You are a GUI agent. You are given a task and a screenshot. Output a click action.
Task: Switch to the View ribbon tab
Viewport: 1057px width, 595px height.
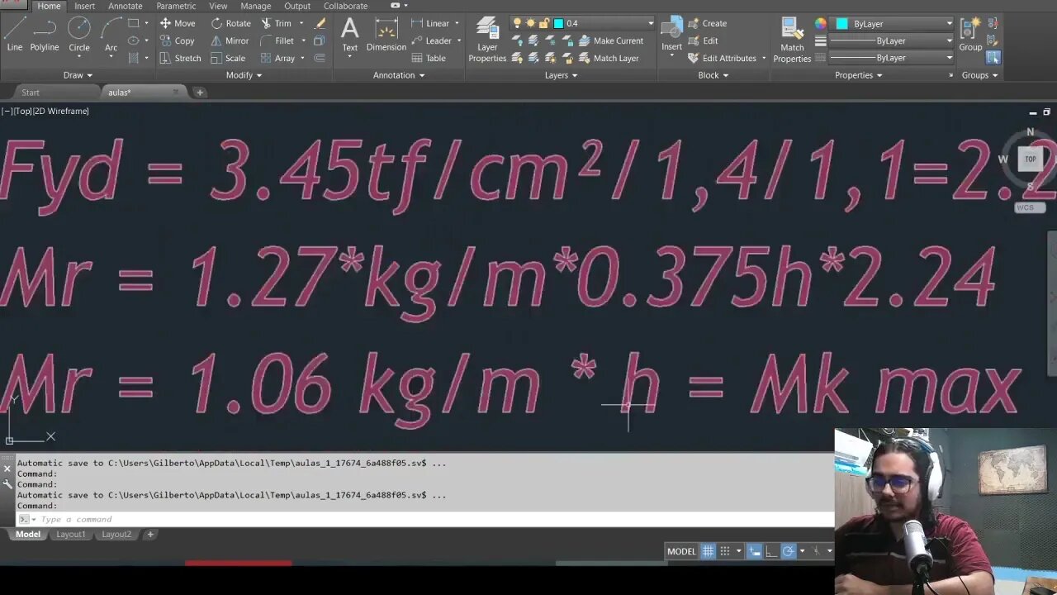pos(218,6)
